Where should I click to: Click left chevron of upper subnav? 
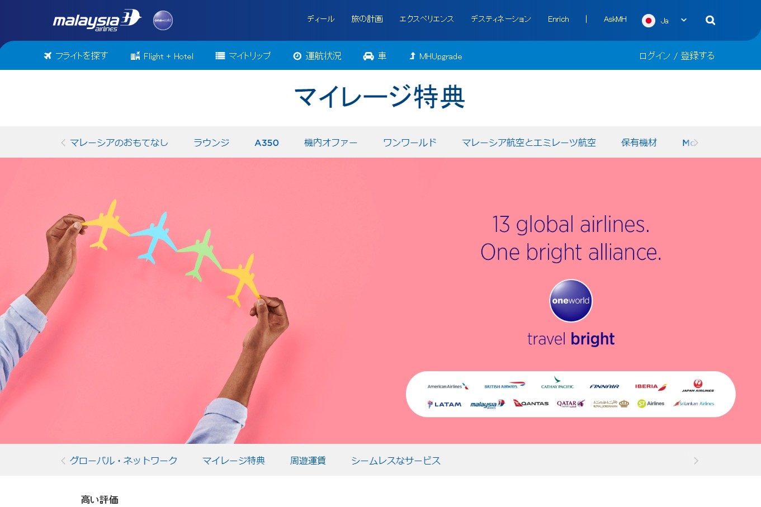63,143
